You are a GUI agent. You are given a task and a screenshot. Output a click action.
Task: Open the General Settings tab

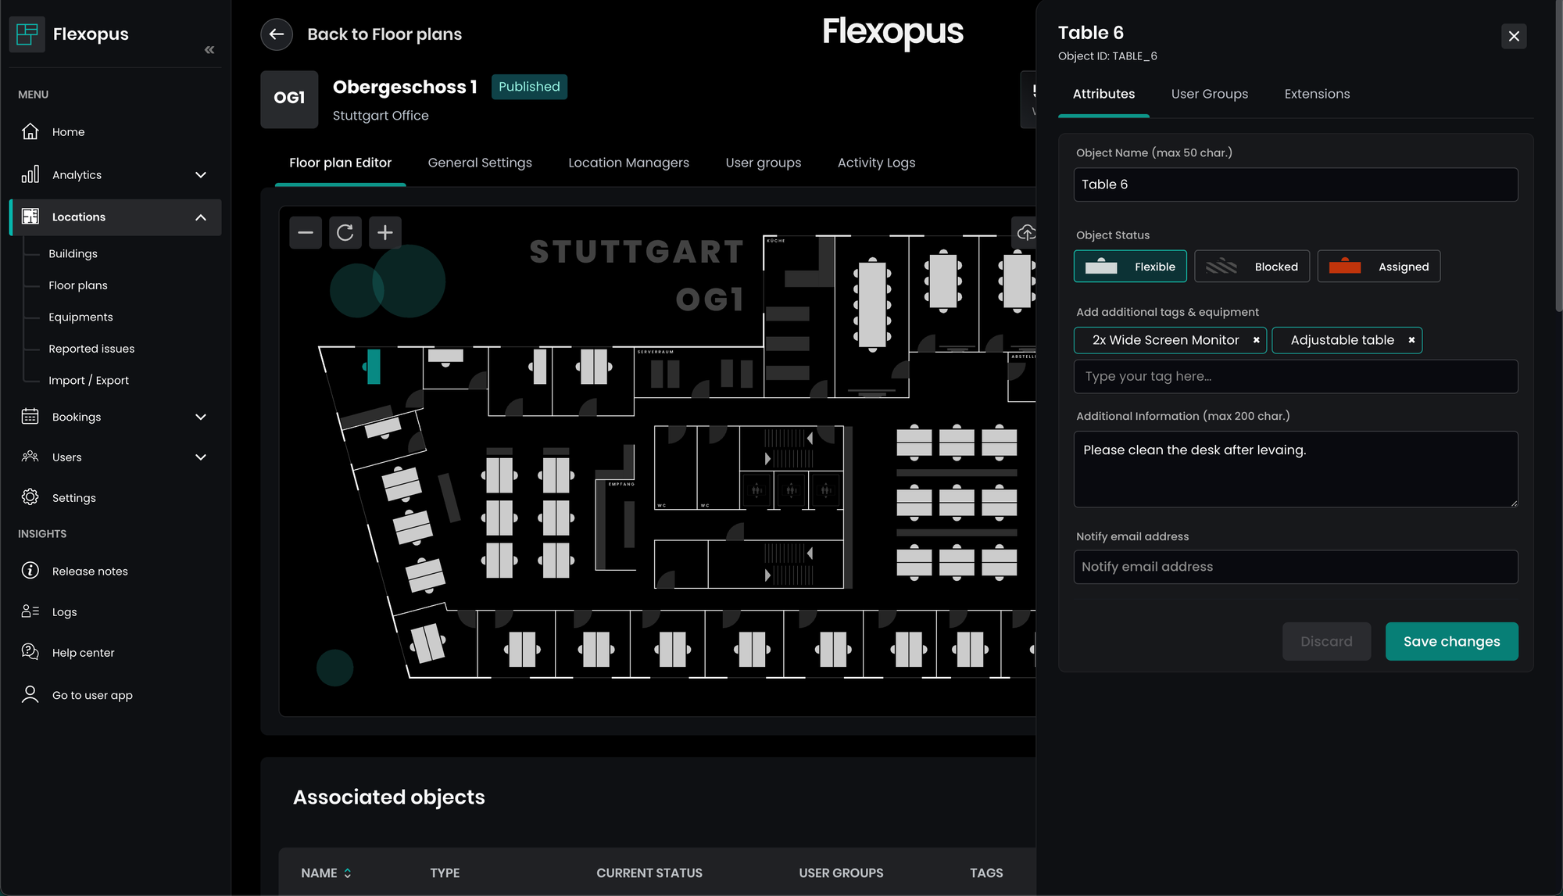click(480, 163)
